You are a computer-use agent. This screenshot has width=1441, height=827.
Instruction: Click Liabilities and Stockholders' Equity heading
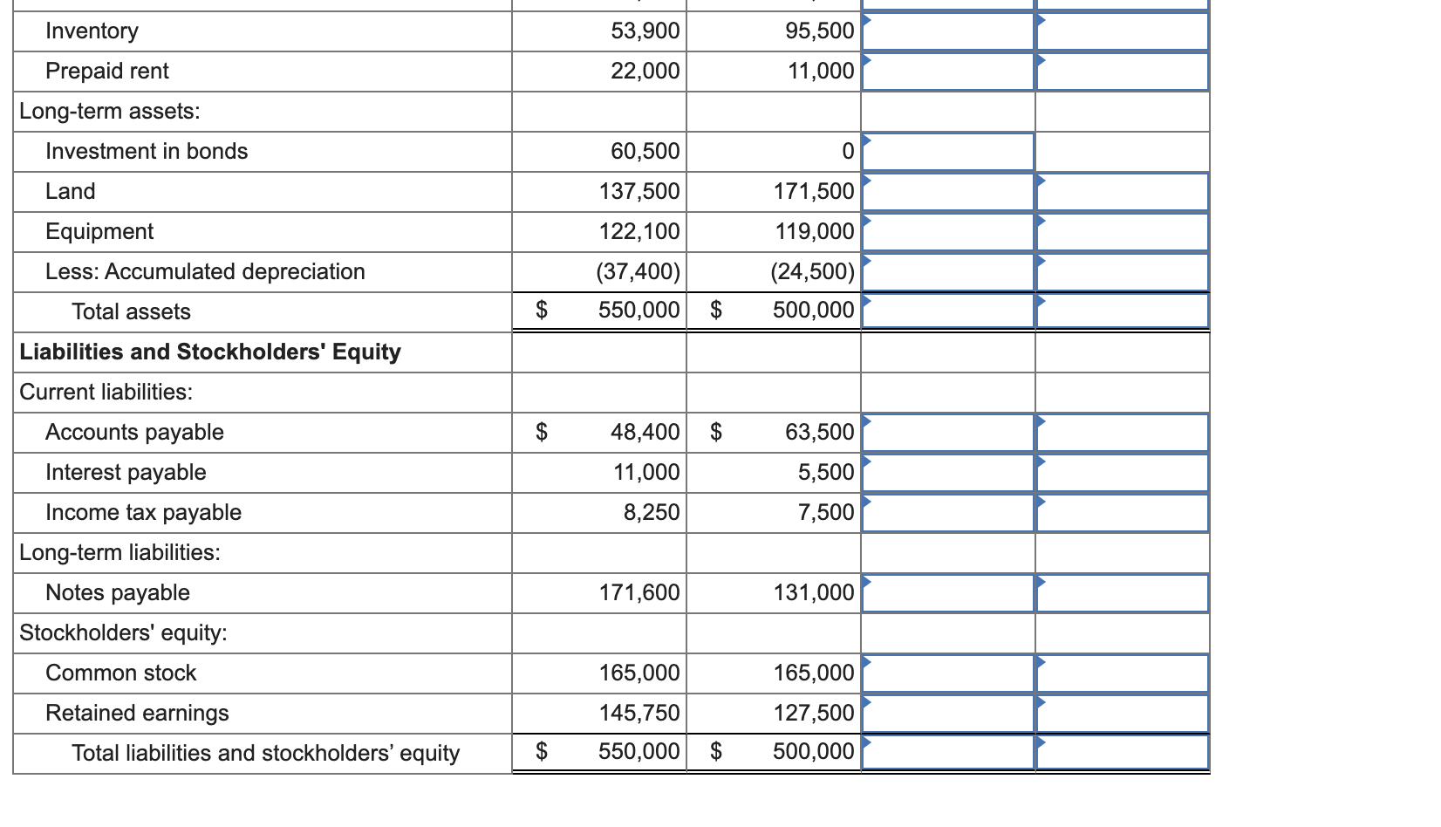pyautogui.click(x=210, y=352)
